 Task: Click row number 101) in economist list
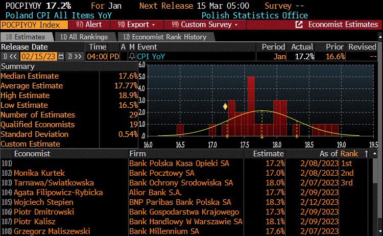(x=7, y=163)
